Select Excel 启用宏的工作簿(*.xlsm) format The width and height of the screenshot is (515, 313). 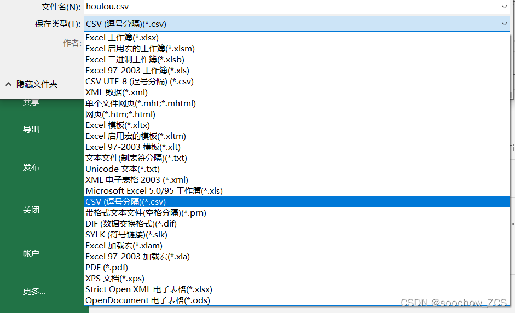coord(297,49)
